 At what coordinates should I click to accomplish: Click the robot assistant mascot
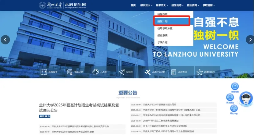(246, 100)
